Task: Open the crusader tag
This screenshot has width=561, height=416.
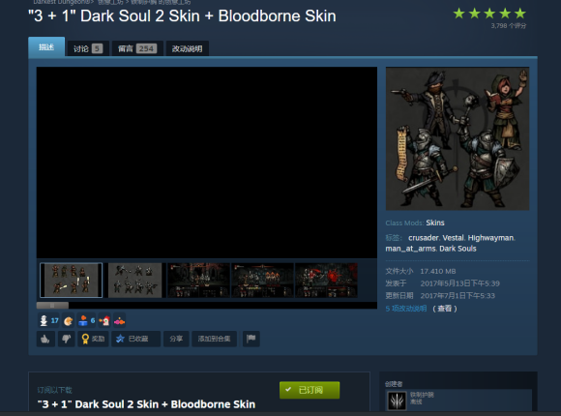Action: click(424, 238)
